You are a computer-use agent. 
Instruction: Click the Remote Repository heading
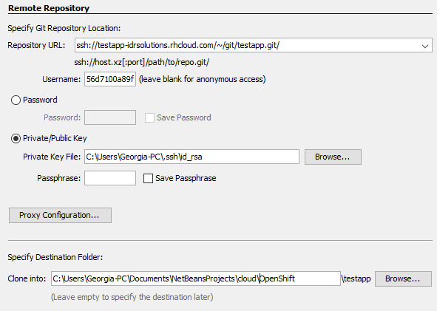[49, 8]
